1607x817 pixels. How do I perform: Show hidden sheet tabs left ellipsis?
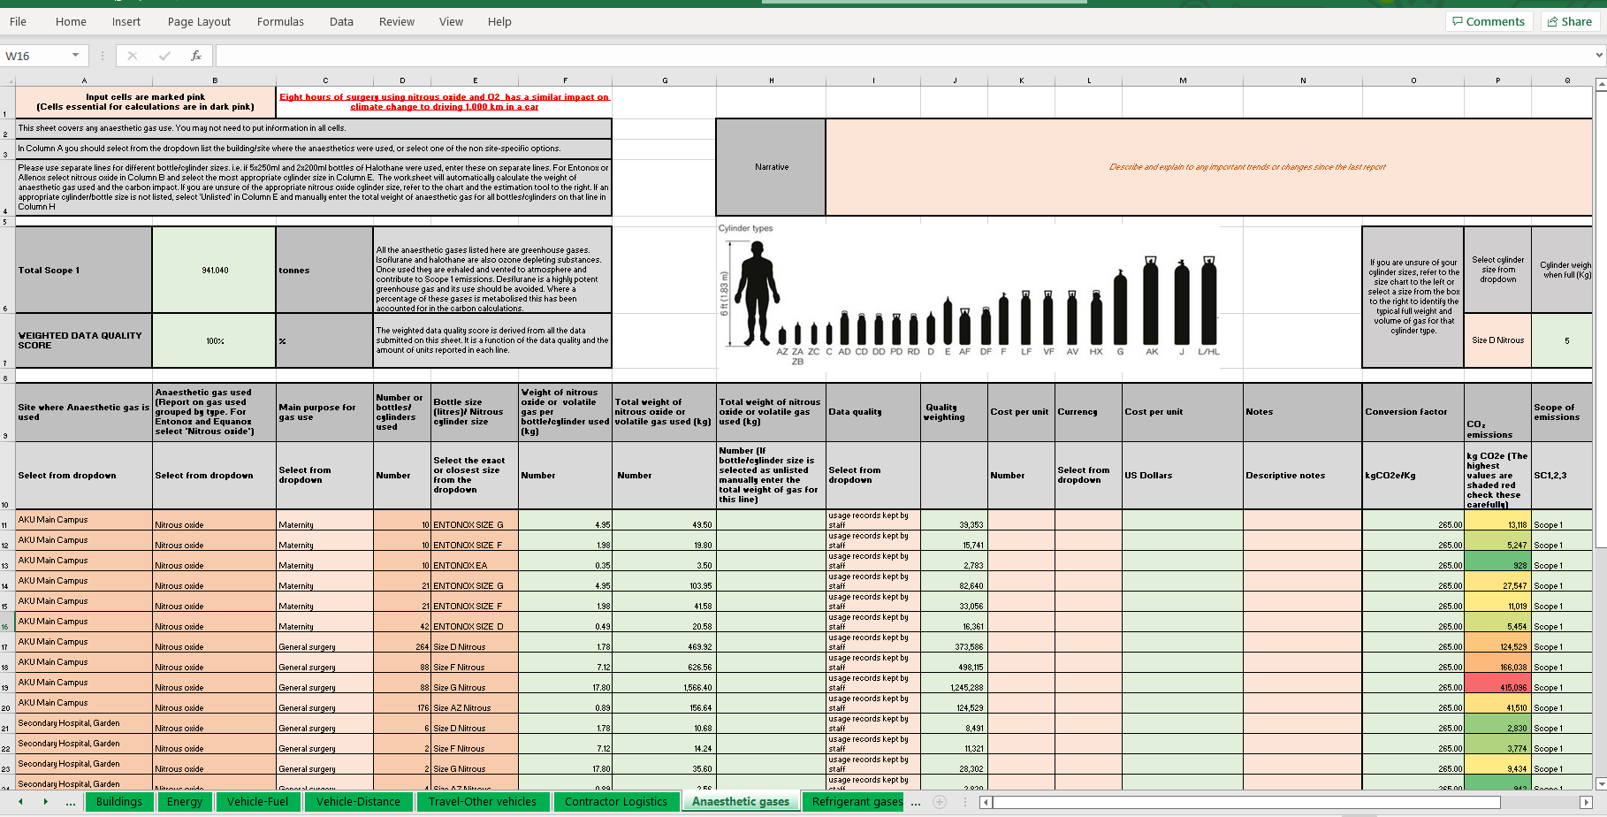click(71, 802)
